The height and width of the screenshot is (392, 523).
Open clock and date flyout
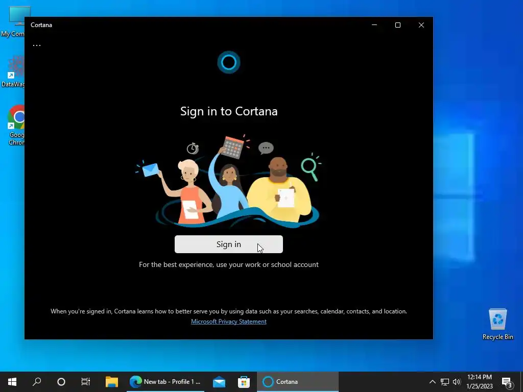pyautogui.click(x=479, y=382)
